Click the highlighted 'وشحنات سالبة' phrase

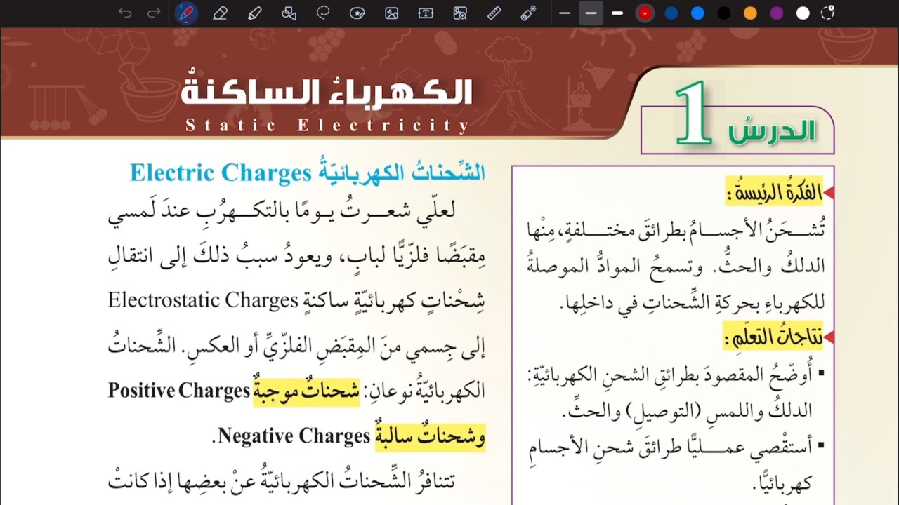(x=431, y=436)
